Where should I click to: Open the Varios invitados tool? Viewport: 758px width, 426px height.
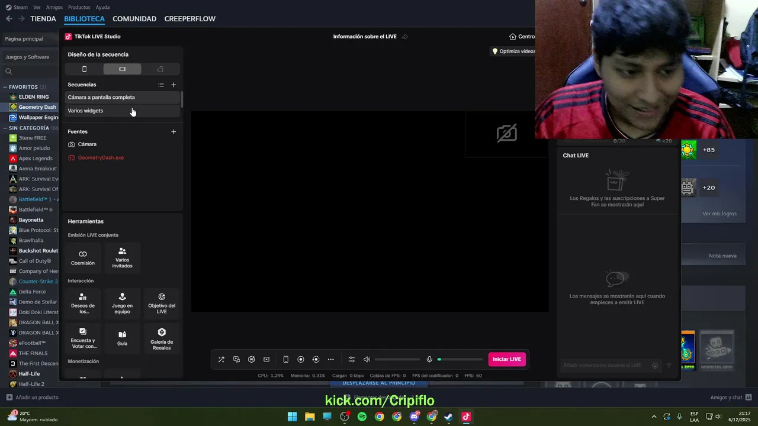click(x=122, y=257)
